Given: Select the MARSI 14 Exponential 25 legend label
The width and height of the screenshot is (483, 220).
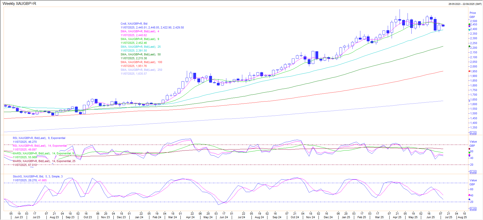Looking at the screenshot, I should click(x=44, y=161).
